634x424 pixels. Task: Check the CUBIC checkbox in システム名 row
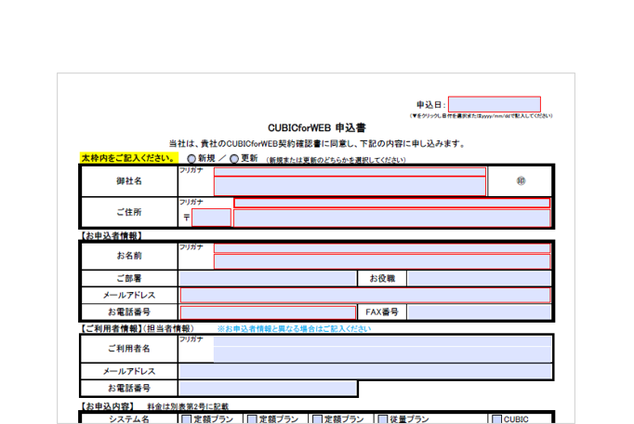497,419
